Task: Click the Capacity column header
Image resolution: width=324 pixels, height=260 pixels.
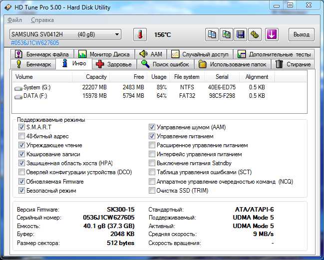Action: pyautogui.click(x=90, y=77)
